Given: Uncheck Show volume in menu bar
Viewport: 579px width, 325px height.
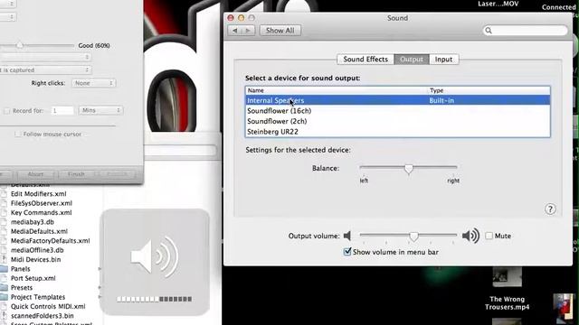Looking at the screenshot, I should (x=347, y=252).
